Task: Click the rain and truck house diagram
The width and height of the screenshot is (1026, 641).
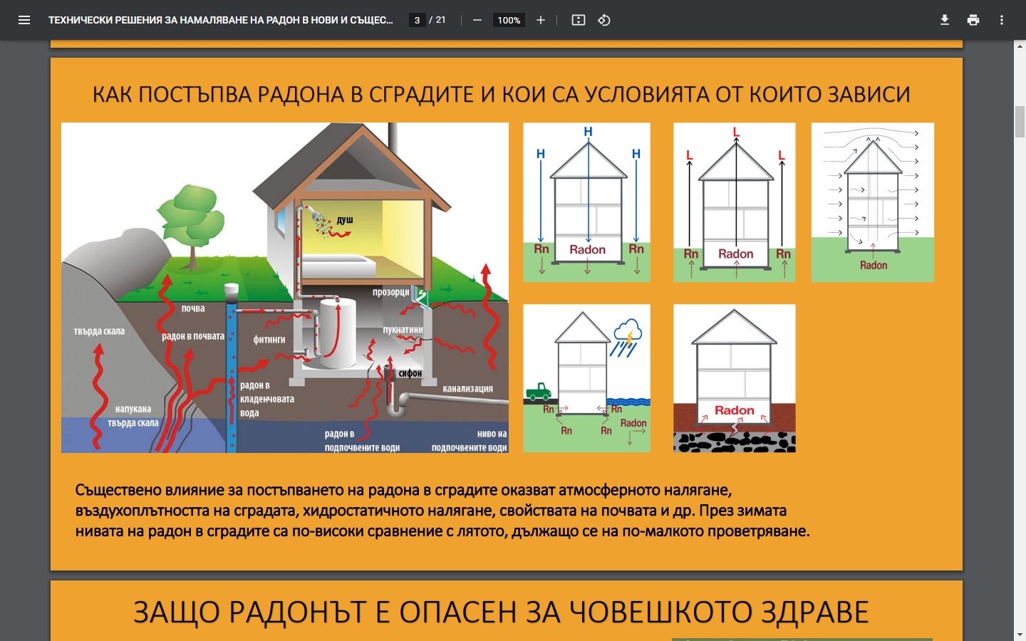Action: point(587,378)
